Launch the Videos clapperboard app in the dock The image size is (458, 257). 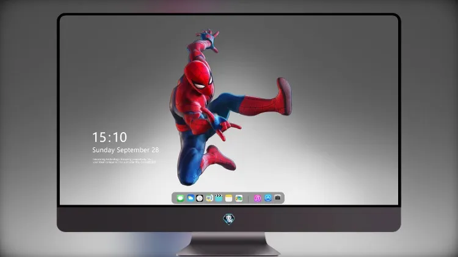tap(219, 198)
